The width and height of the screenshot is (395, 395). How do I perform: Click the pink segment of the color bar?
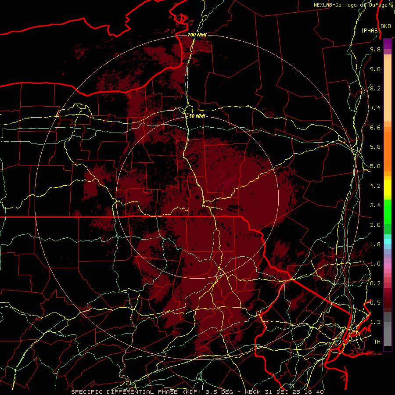(388, 266)
